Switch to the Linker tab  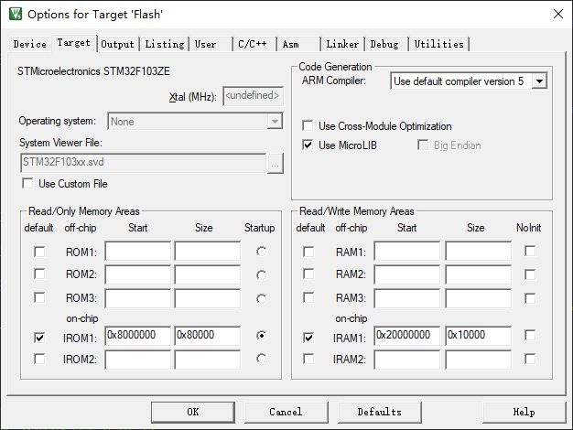[342, 44]
